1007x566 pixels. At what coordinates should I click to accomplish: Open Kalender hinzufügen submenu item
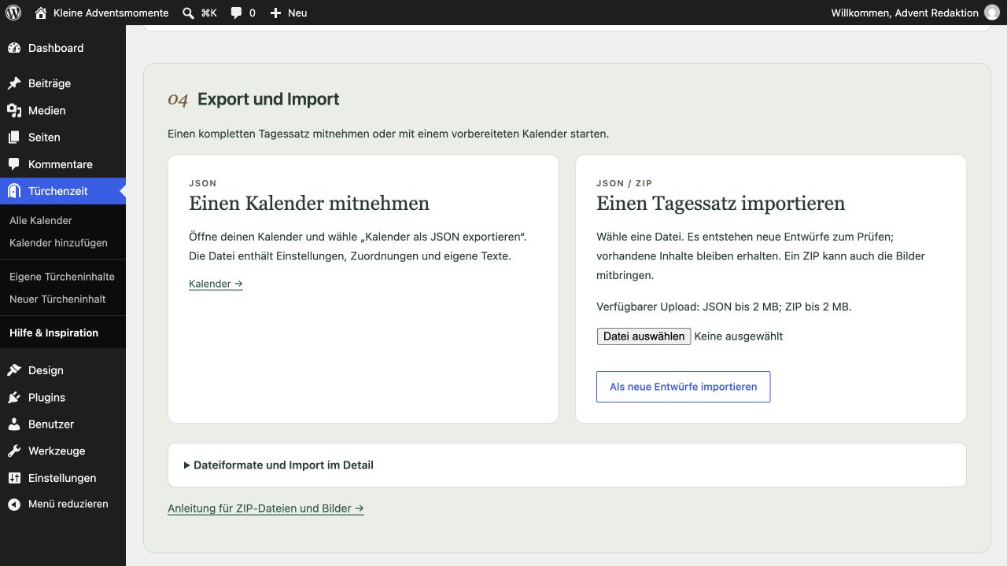point(58,243)
